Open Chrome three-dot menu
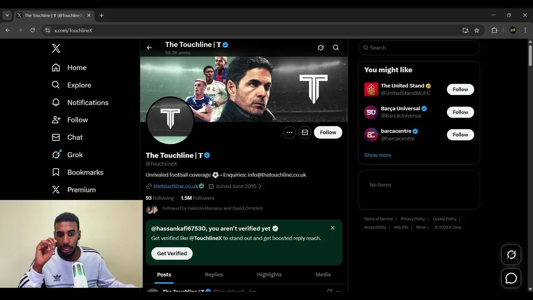This screenshot has width=533, height=300. (525, 30)
